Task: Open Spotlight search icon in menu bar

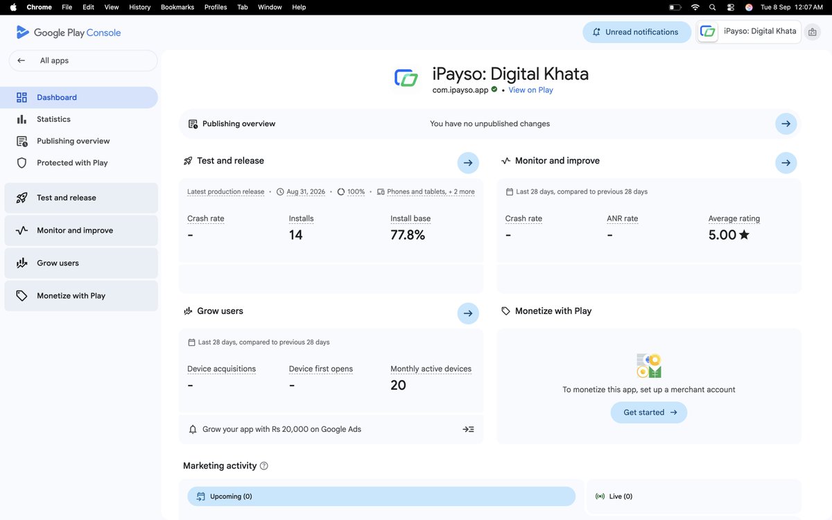Action: click(x=713, y=7)
